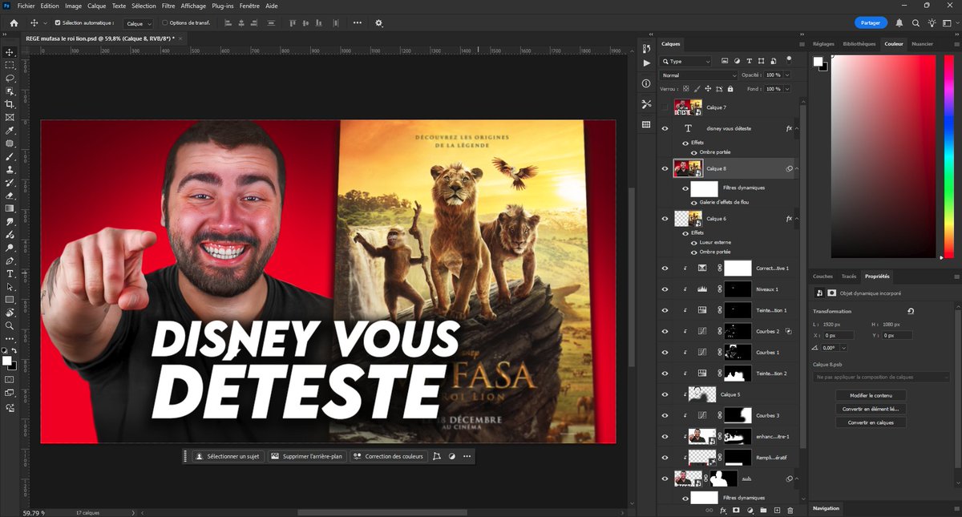This screenshot has width=962, height=517.
Task: Select the Brush tool
Action: 10,156
